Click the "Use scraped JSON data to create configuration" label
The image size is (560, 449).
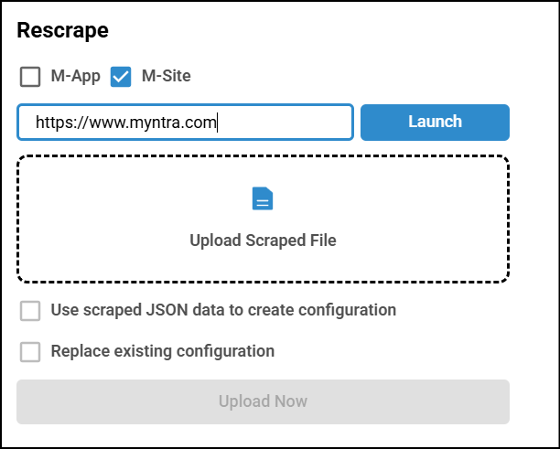pos(223,311)
